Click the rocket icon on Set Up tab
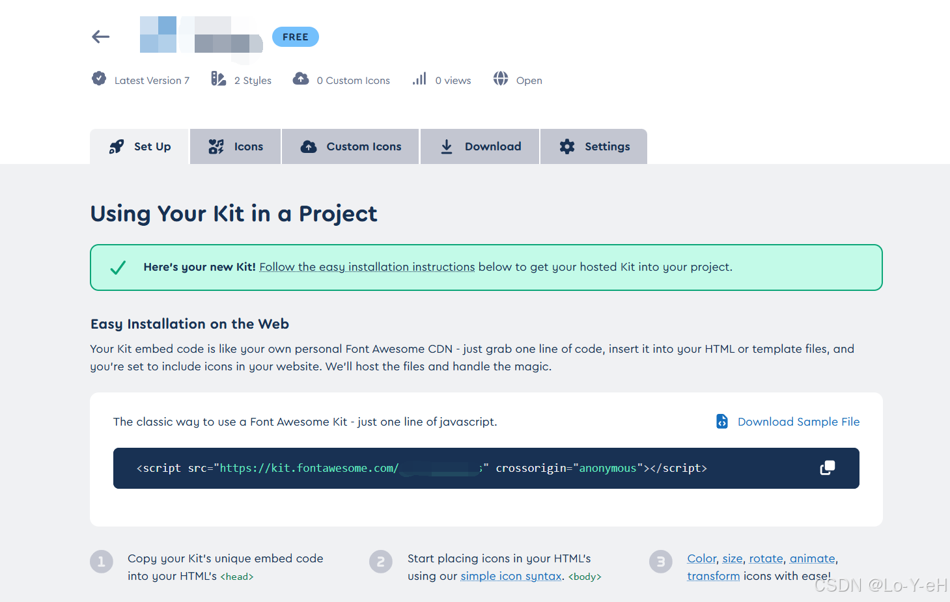This screenshot has height=602, width=950. [x=117, y=146]
